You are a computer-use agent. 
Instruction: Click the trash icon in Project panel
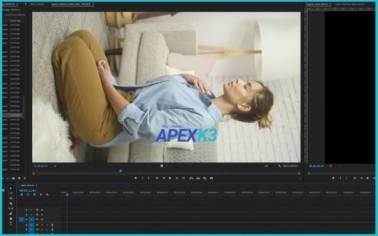pyautogui.click(x=25, y=178)
